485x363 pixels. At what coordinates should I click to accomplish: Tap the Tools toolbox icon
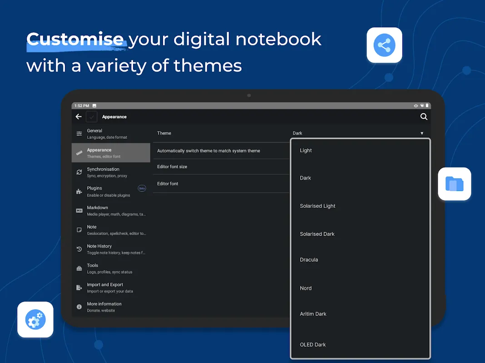coord(79,269)
